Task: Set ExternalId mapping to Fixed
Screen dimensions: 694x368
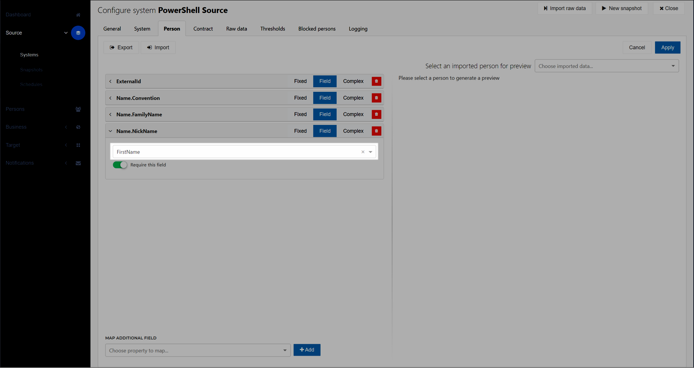Action: [x=300, y=81]
